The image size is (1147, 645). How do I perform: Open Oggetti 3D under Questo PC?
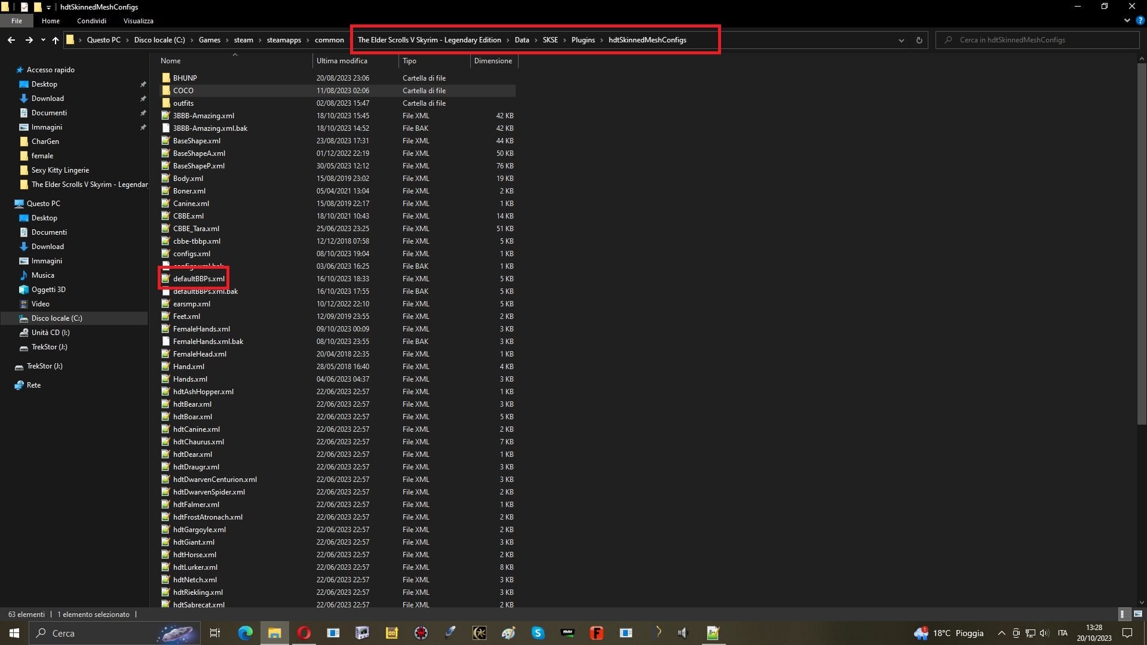pyautogui.click(x=48, y=290)
